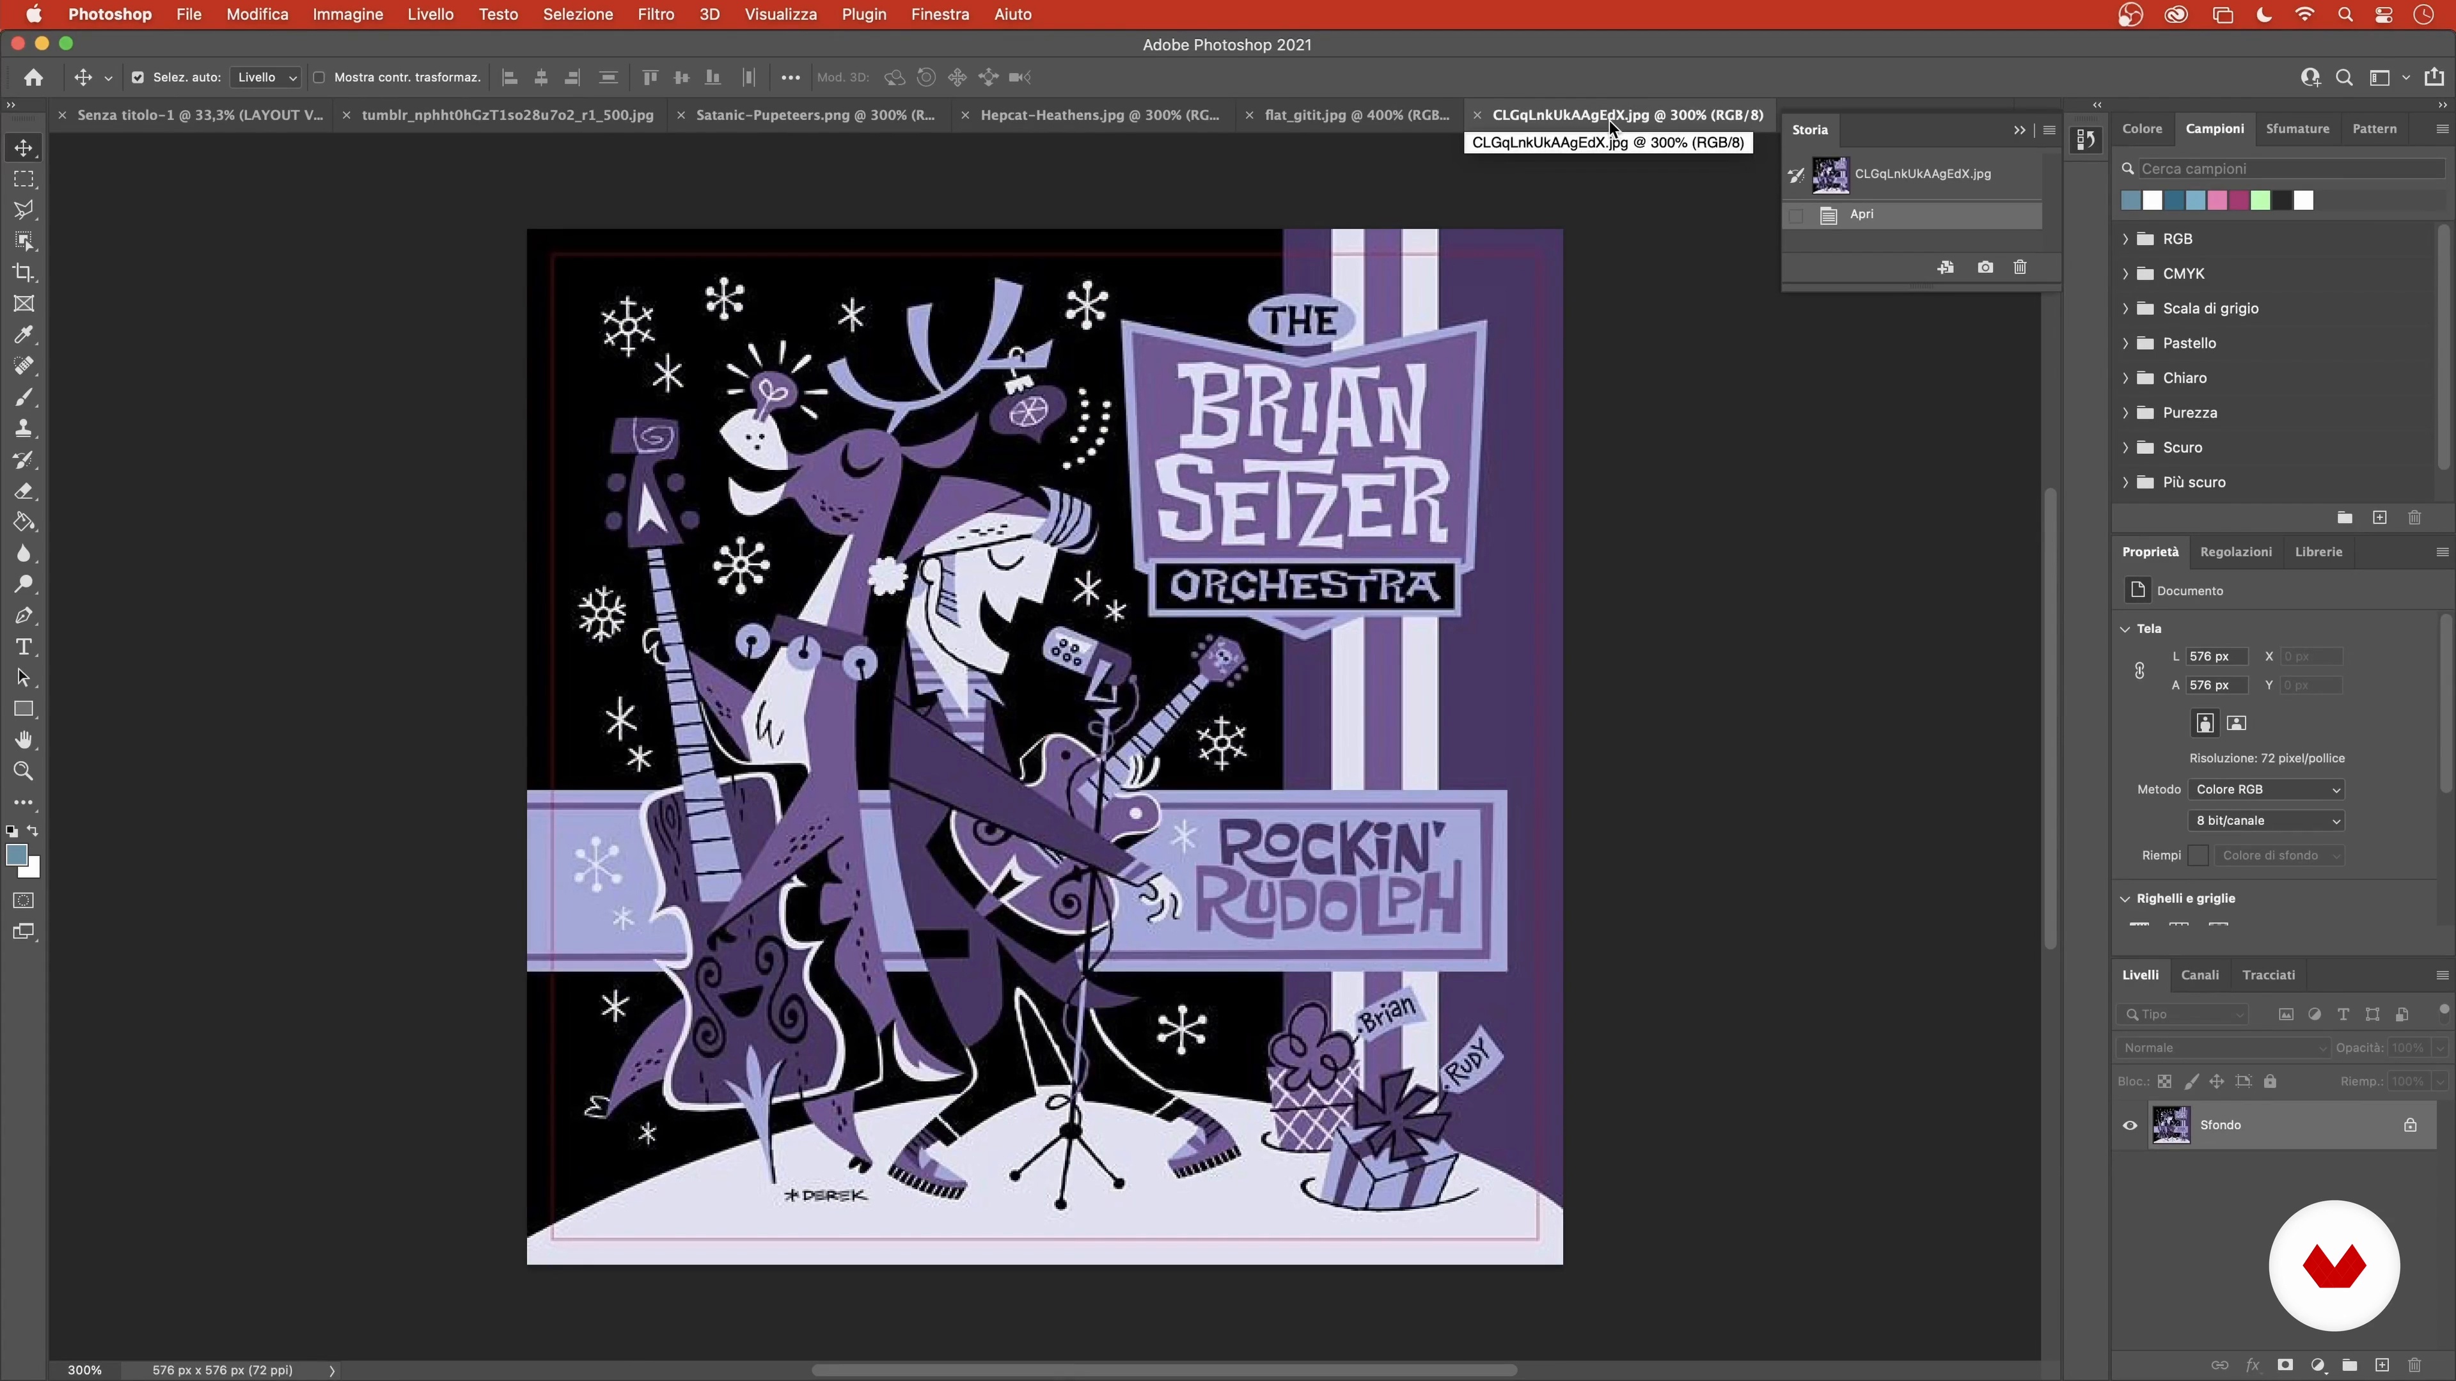Collapse the Tela section
Screen dimensions: 2456x1381
point(2125,629)
